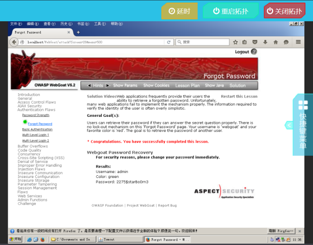Switch to the Tomcat taskbar window
Image resolution: width=313 pixels, height=245 pixels.
click(x=120, y=239)
